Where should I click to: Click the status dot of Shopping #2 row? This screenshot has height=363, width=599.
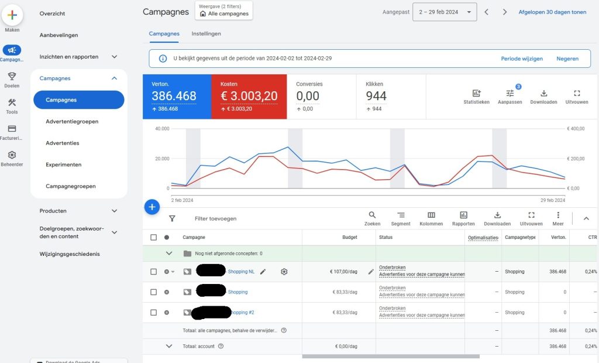(167, 313)
